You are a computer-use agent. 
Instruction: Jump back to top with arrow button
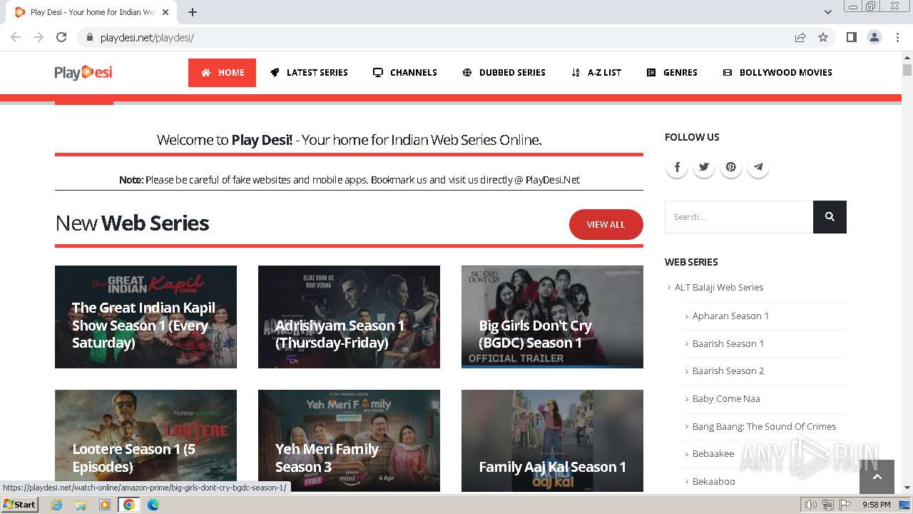[877, 477]
